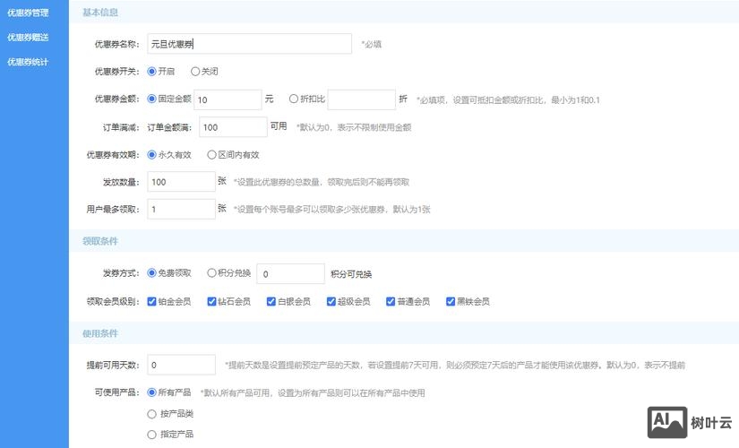Screen dimensions: 739x448
Task: Click the 提前可用天数 input field
Action: 182,365
